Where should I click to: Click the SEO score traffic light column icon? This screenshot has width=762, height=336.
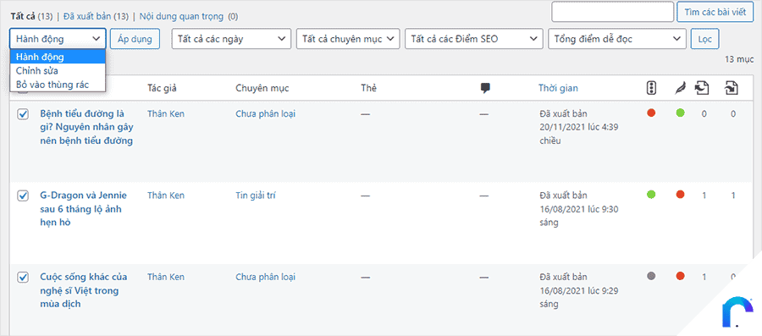tap(651, 88)
